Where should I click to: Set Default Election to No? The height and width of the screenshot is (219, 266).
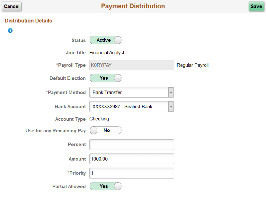tap(105, 78)
